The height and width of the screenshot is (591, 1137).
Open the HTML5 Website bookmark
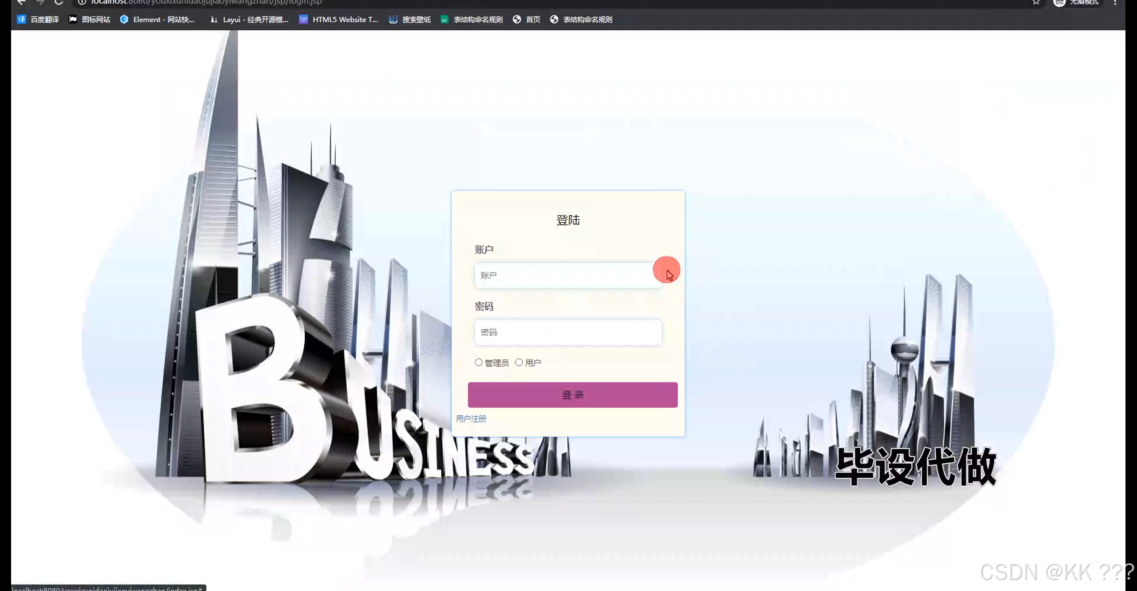[338, 20]
